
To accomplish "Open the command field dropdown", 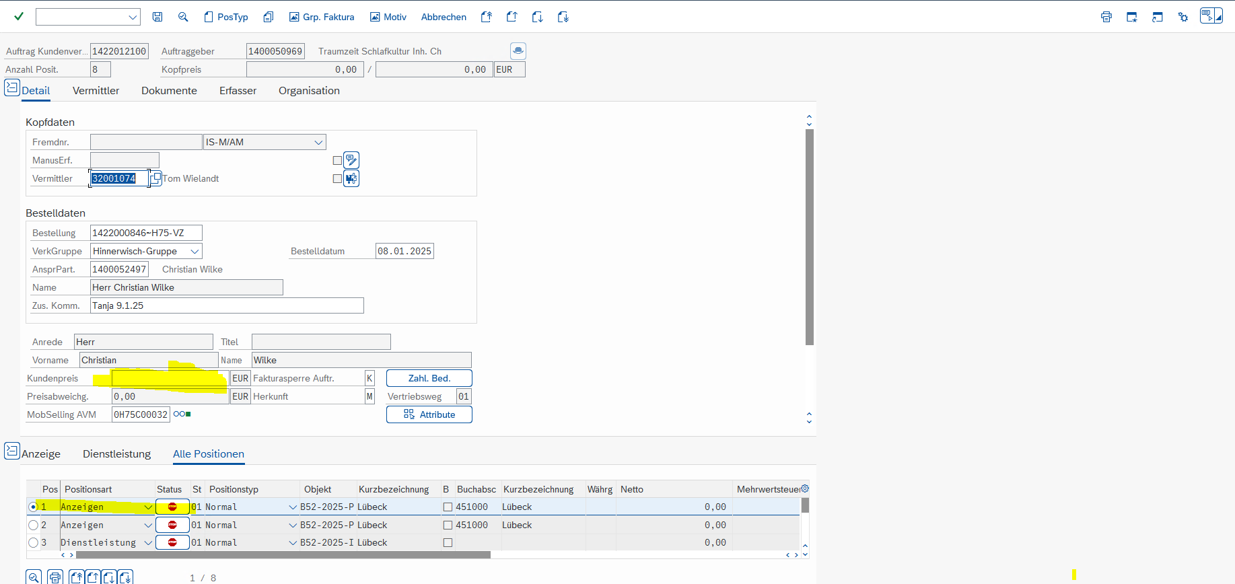I will tap(133, 17).
